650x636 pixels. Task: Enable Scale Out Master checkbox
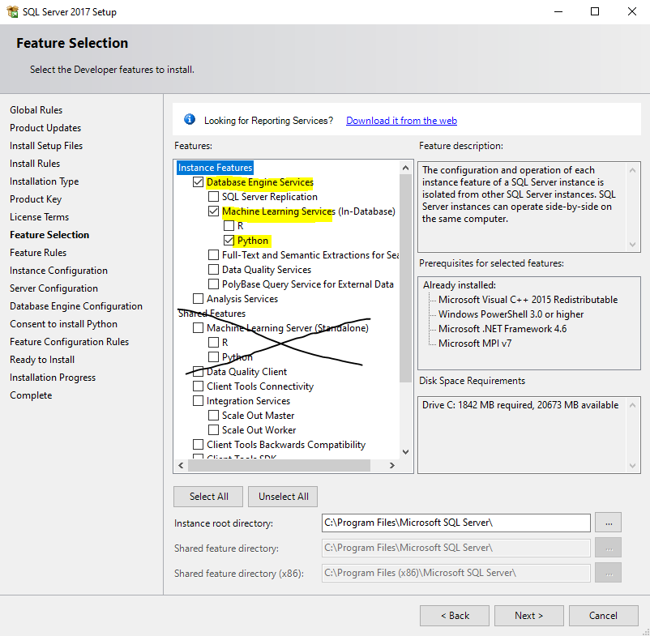pos(213,415)
